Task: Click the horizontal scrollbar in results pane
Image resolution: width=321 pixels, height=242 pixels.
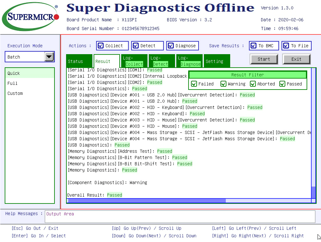Action: click(147, 201)
